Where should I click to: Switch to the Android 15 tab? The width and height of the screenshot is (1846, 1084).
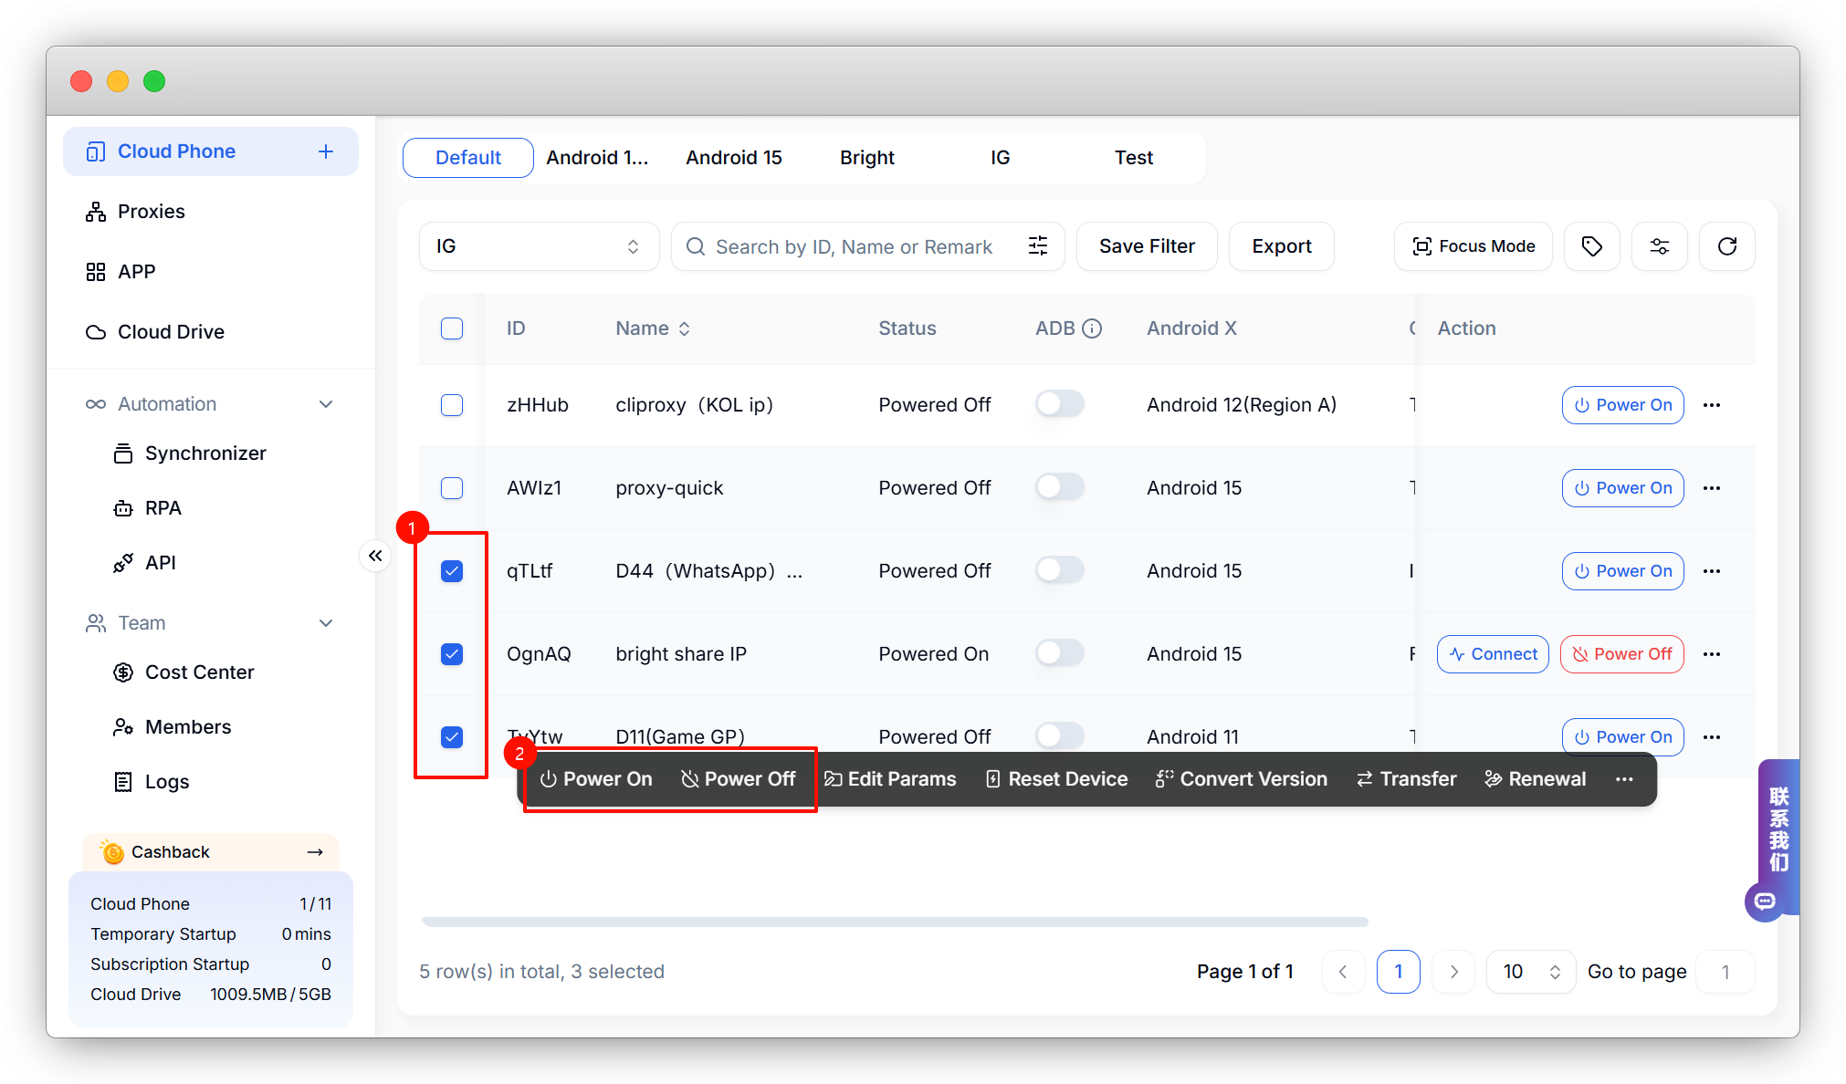point(734,158)
